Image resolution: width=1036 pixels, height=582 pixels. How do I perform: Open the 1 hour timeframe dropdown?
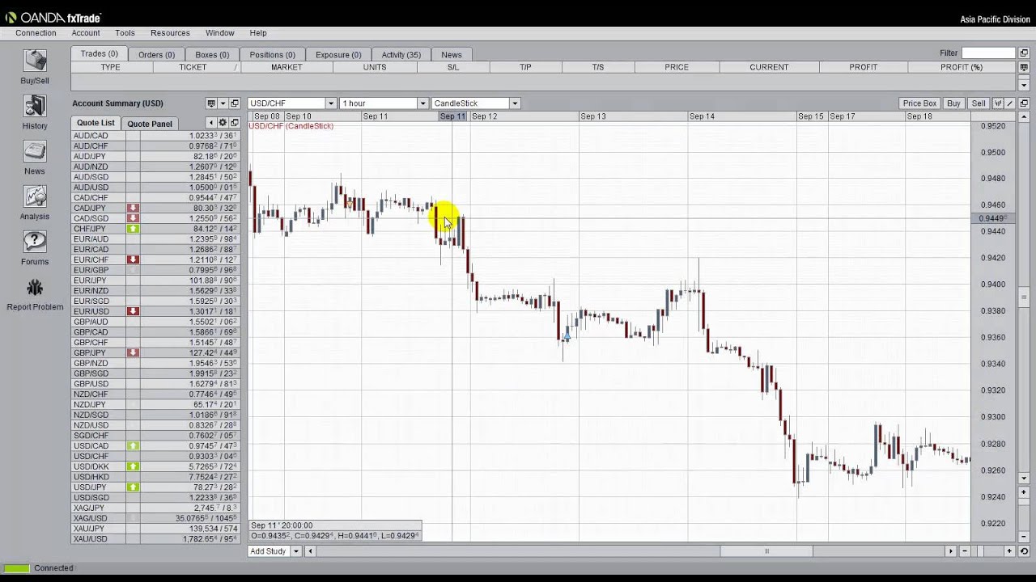pos(422,103)
